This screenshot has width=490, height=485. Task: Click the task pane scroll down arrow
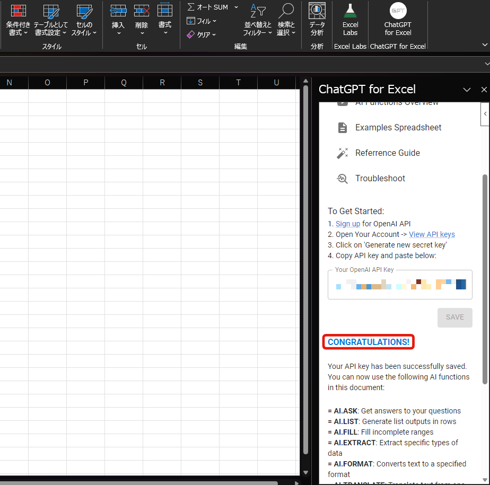coord(485,480)
